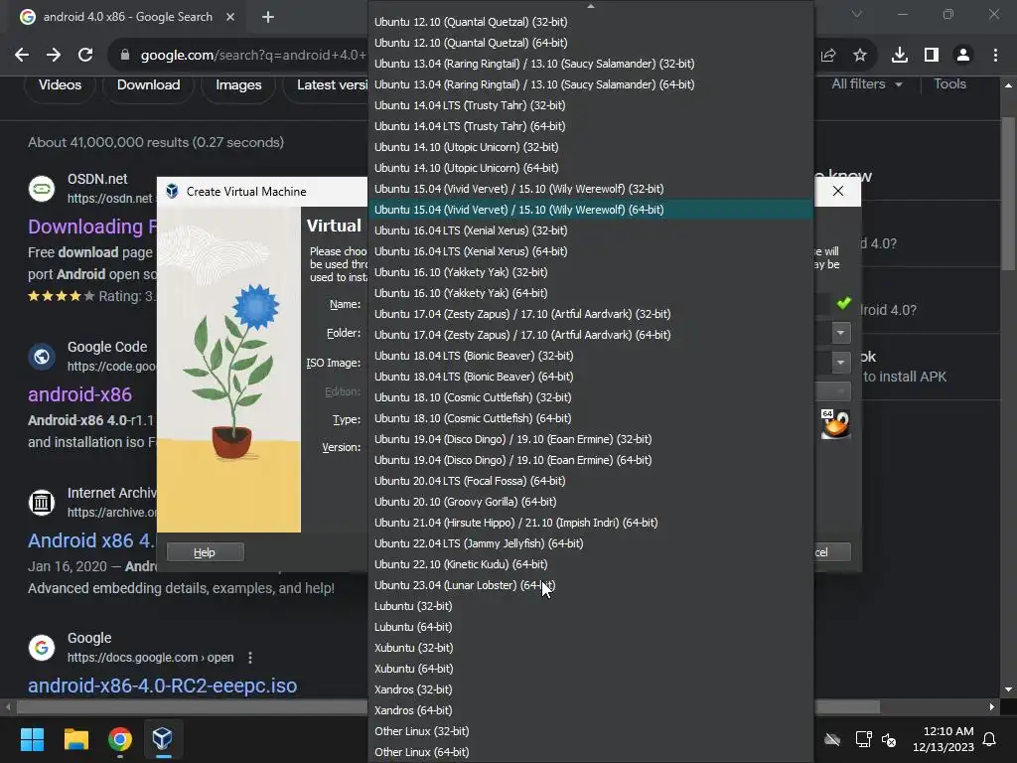The width and height of the screenshot is (1017, 763).
Task: Click the VirtualBox logo in dialog title
Action: [x=172, y=192]
